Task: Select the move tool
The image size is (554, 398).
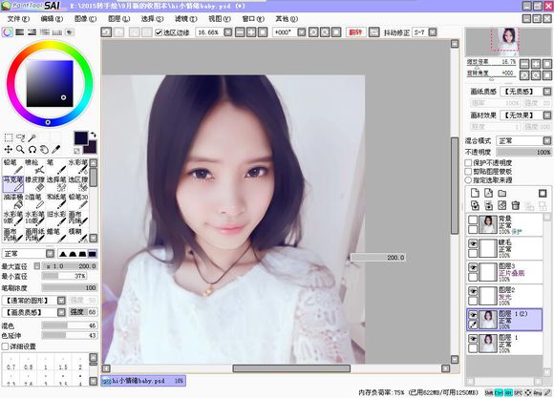Action: point(9,150)
